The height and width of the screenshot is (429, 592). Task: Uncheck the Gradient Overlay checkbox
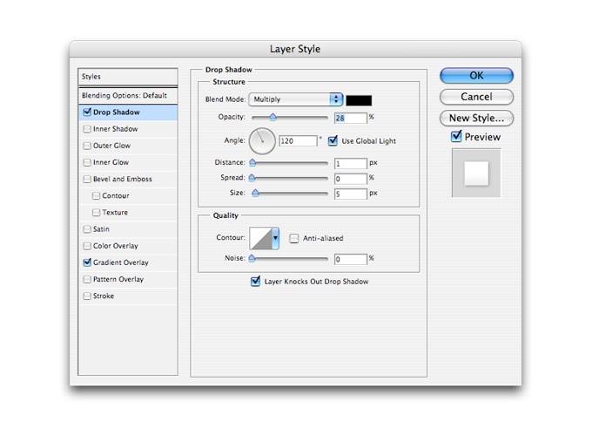[x=87, y=262]
